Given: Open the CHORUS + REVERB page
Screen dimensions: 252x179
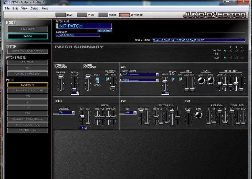Looking at the screenshot, I should tap(28, 74).
